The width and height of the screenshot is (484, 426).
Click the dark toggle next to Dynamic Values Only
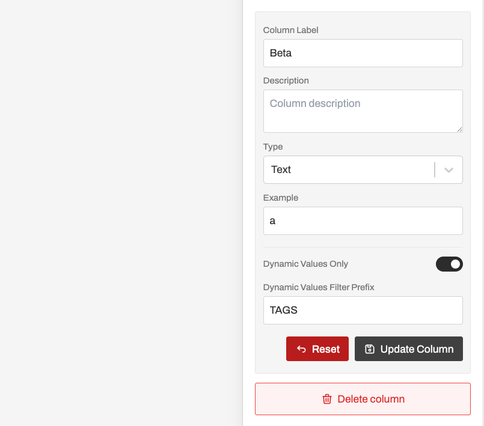tap(449, 264)
